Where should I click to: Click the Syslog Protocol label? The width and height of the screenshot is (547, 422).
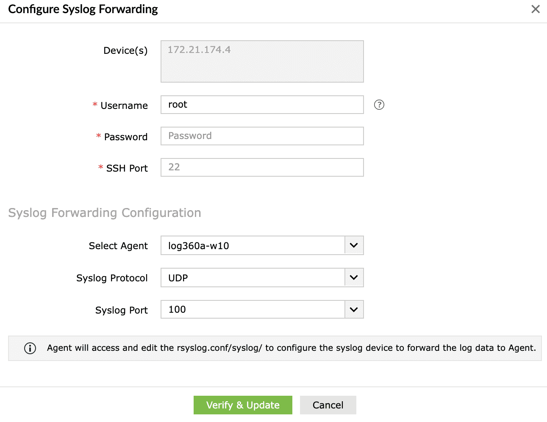112,278
